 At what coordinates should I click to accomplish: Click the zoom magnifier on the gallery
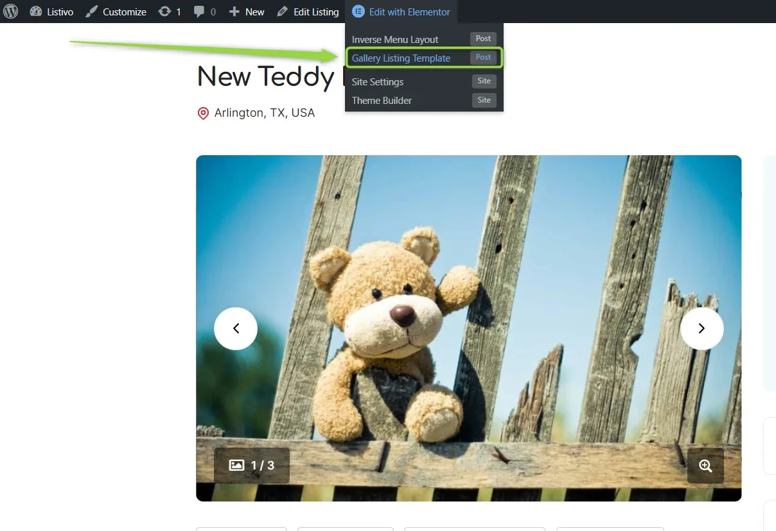click(705, 466)
